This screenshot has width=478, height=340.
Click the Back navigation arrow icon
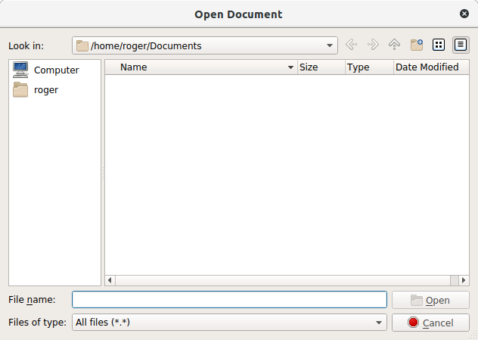pyautogui.click(x=351, y=45)
